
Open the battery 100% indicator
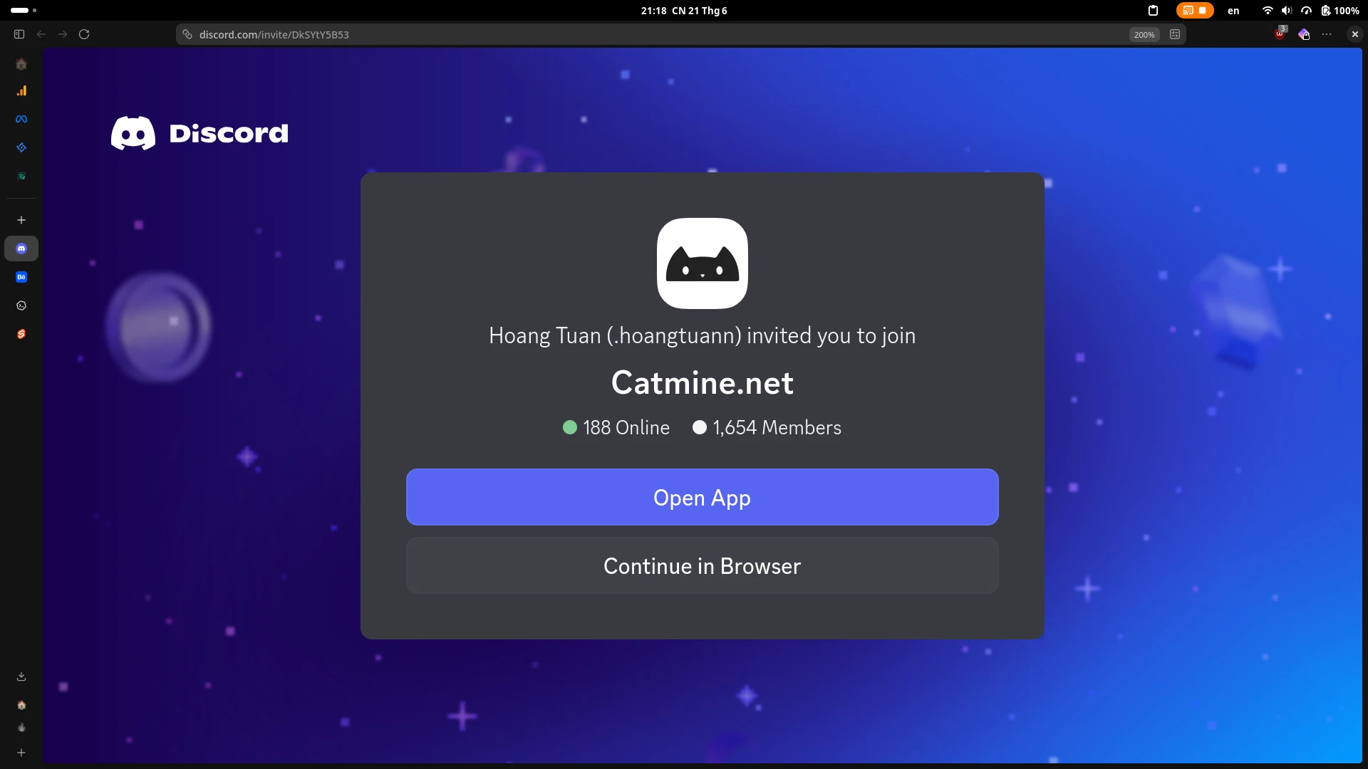(1339, 11)
